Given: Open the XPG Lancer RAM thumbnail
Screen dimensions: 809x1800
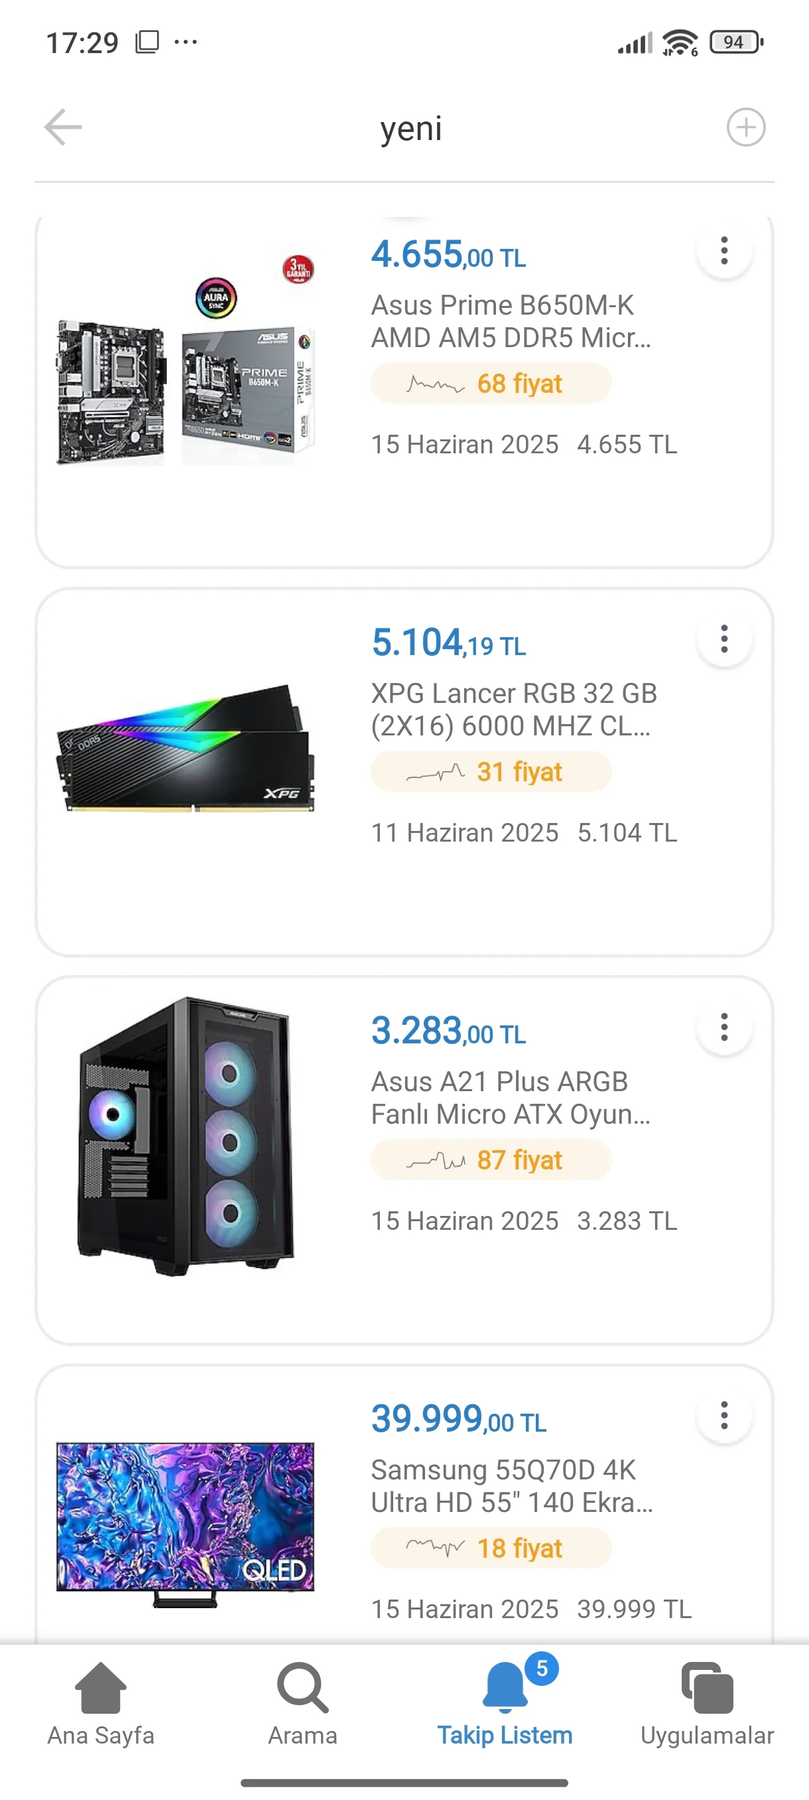Looking at the screenshot, I should [185, 747].
